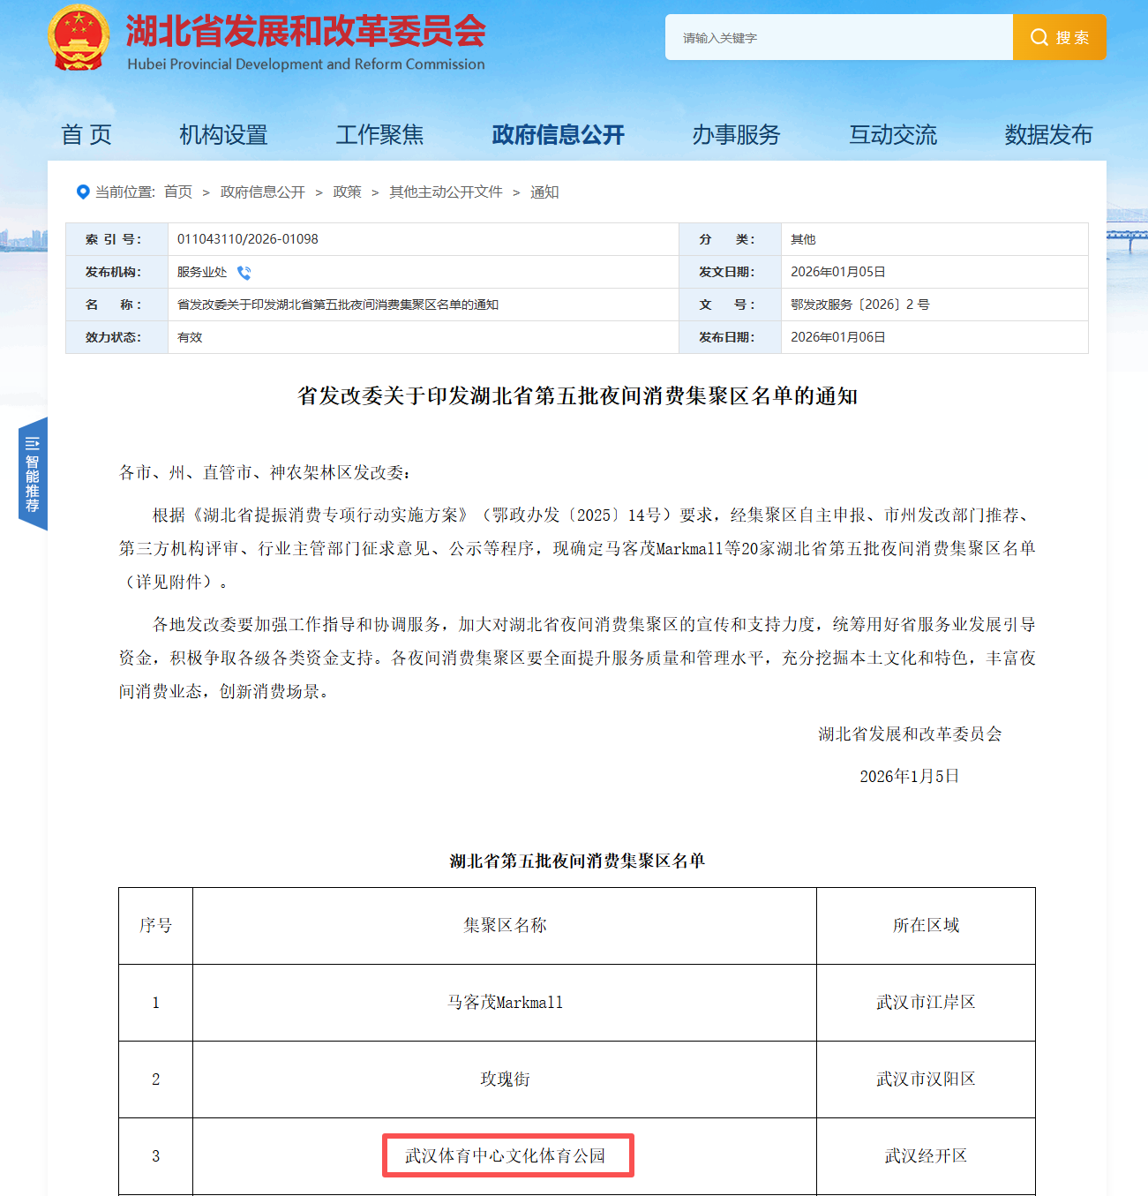The height and width of the screenshot is (1196, 1148).
Task: Click the highlighted 武汉体育中心文化体育公园 cell
Action: [507, 1155]
